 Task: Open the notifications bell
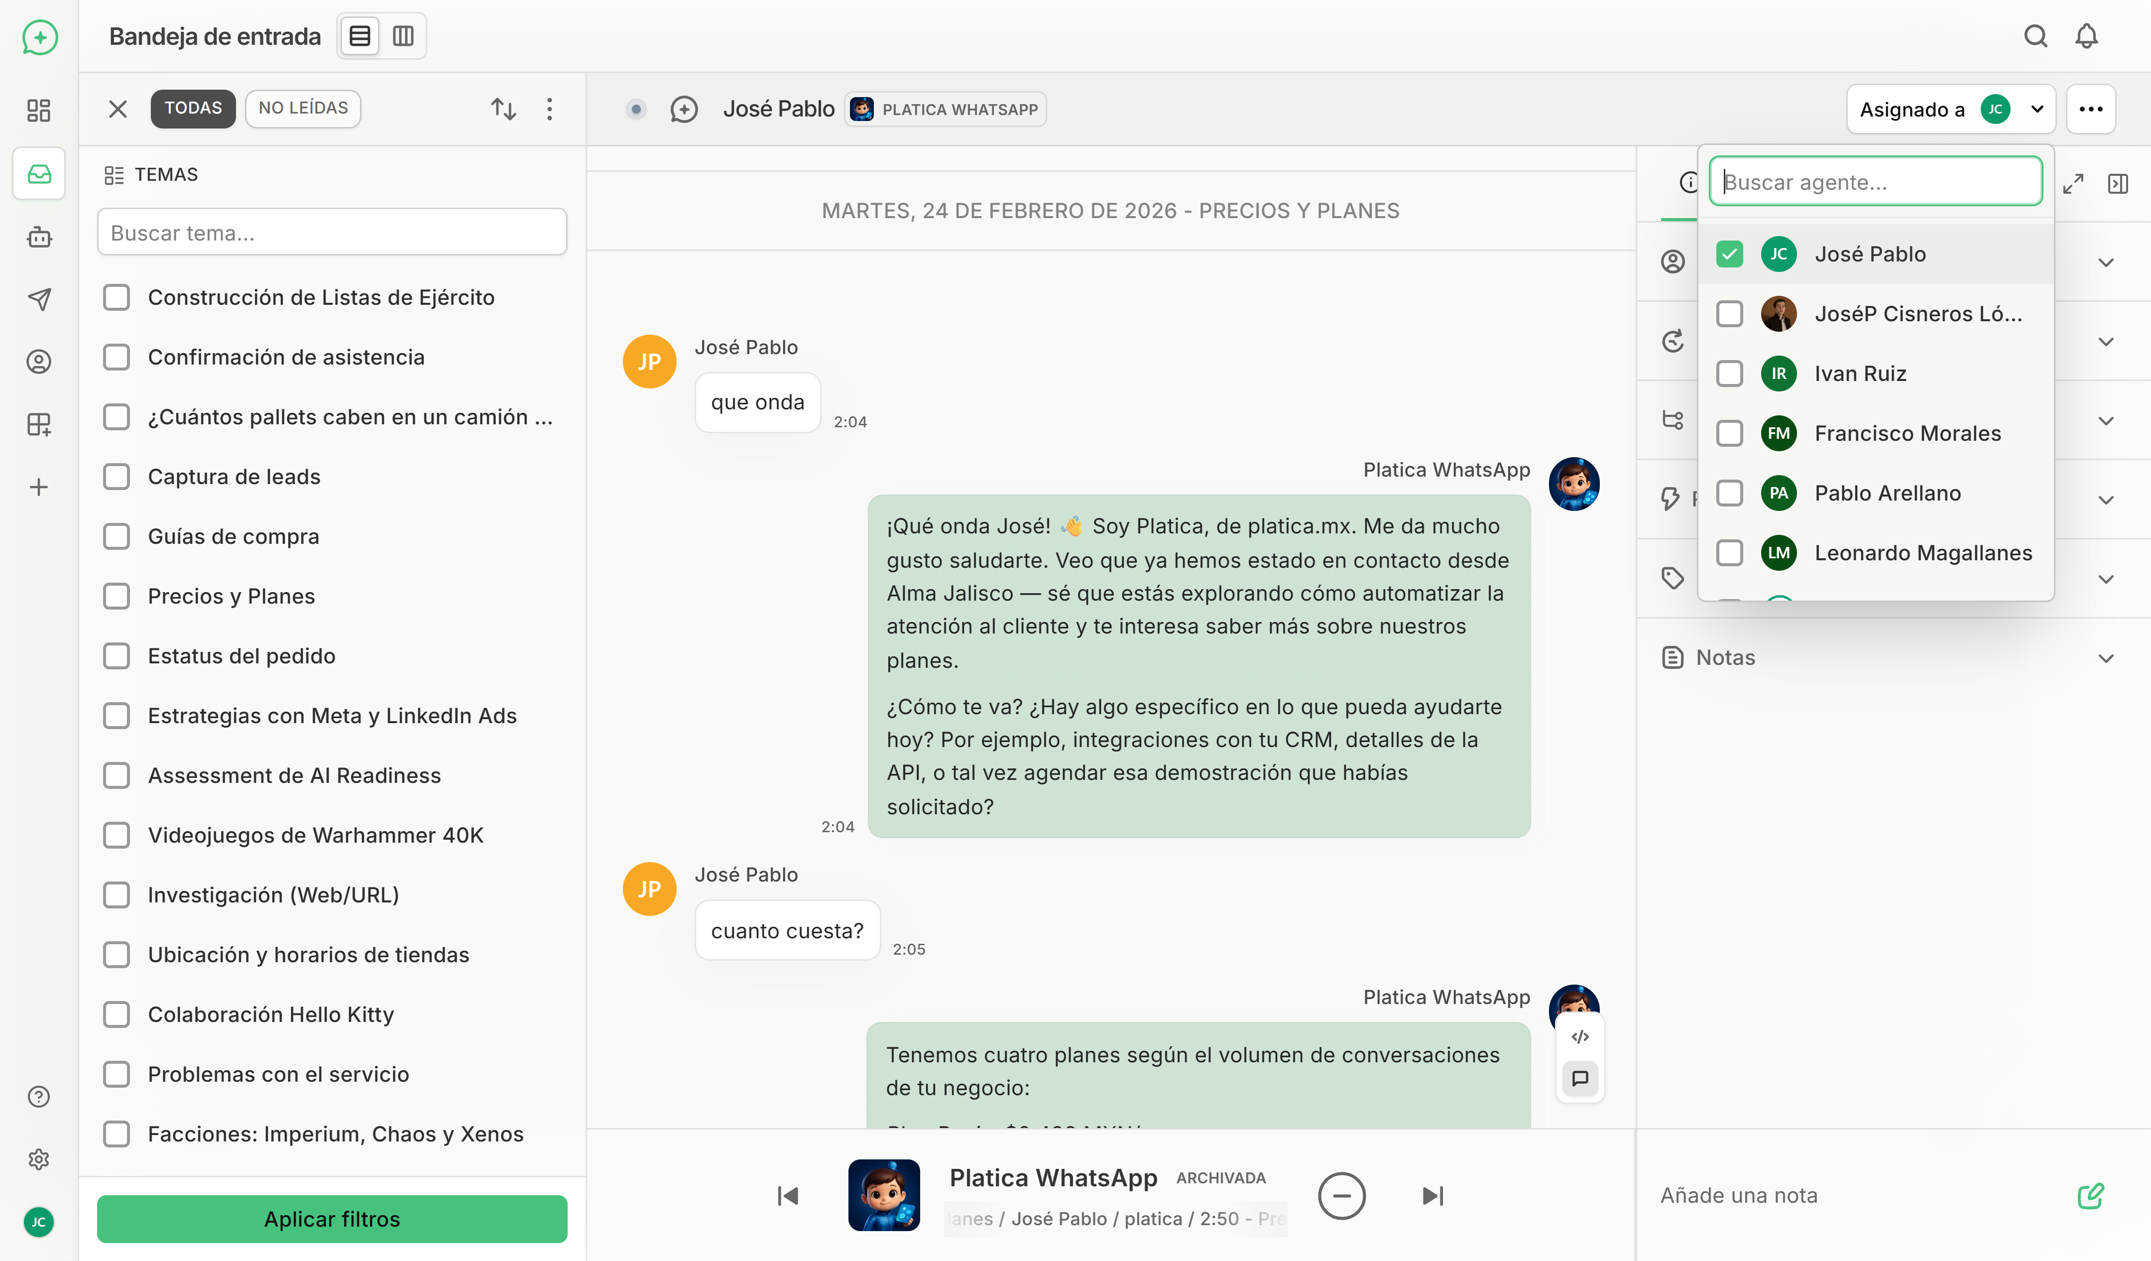pyautogui.click(x=2086, y=36)
